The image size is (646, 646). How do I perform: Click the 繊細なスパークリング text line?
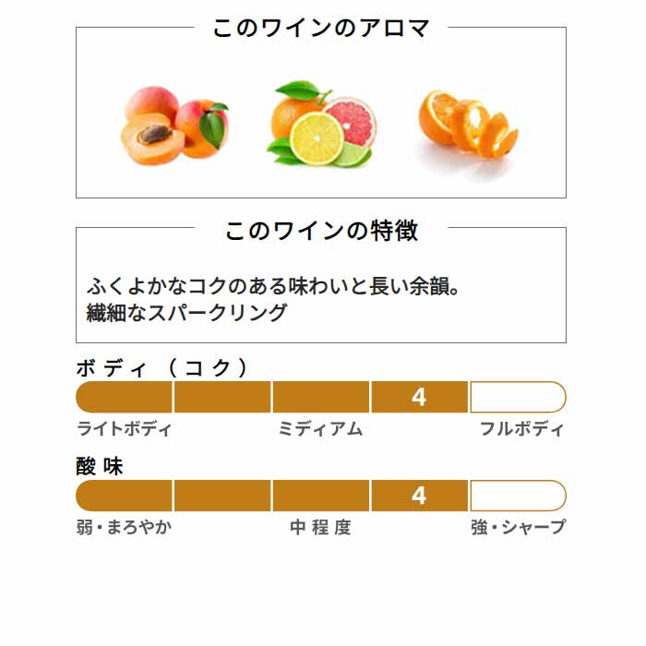[x=186, y=312]
